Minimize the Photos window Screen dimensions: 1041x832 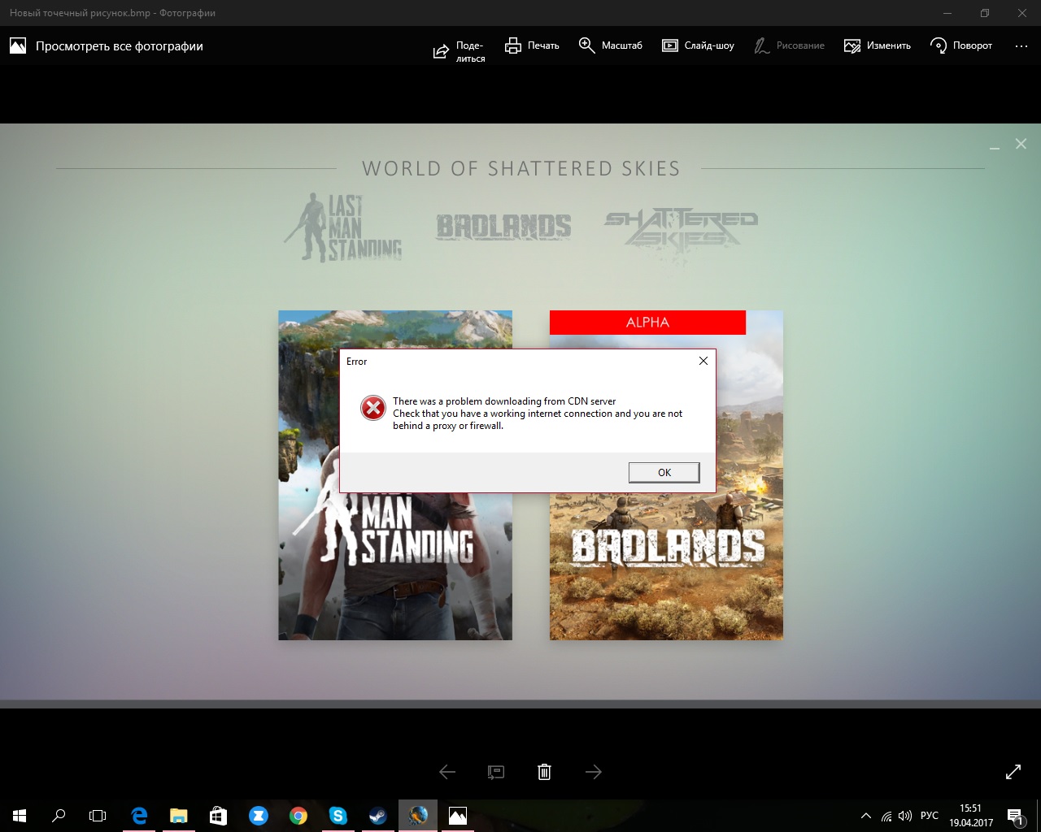[947, 13]
